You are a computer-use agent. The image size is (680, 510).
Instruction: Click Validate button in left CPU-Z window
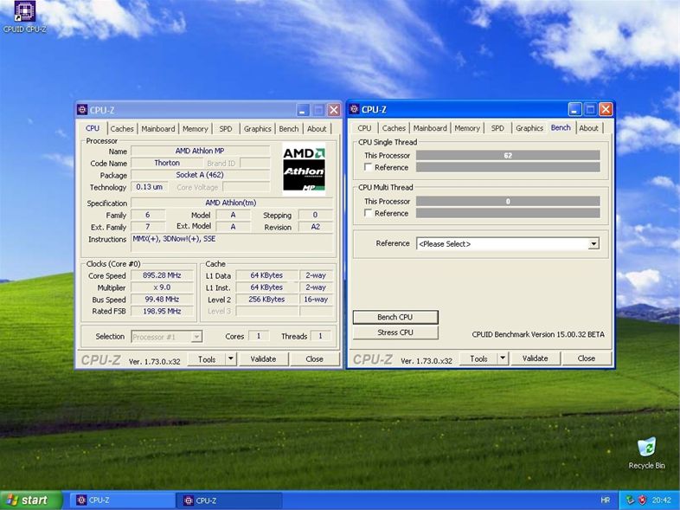pyautogui.click(x=263, y=358)
